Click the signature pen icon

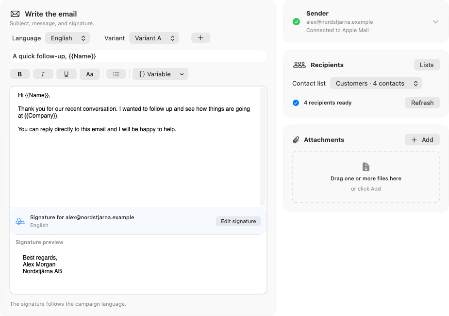[20, 221]
